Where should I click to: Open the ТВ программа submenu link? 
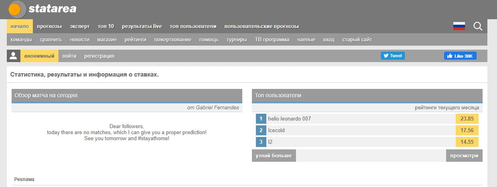coord(272,40)
